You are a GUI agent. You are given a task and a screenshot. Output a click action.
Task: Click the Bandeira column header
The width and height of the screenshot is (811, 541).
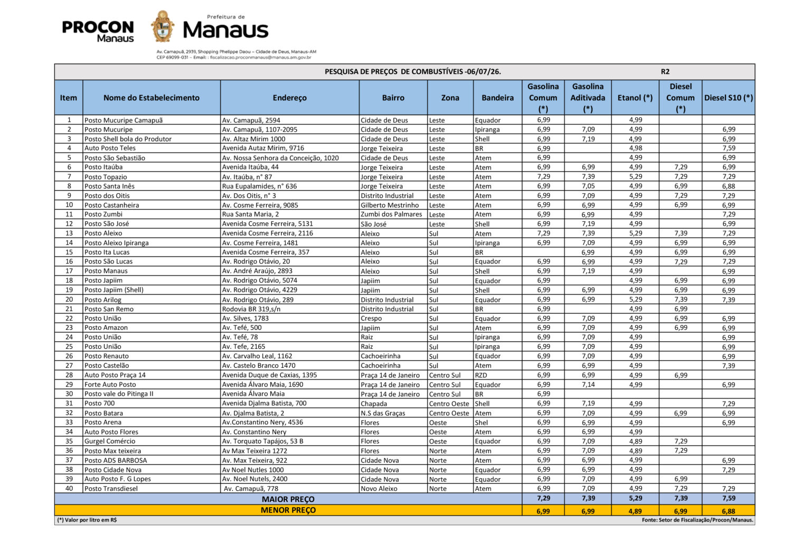pos(497,98)
